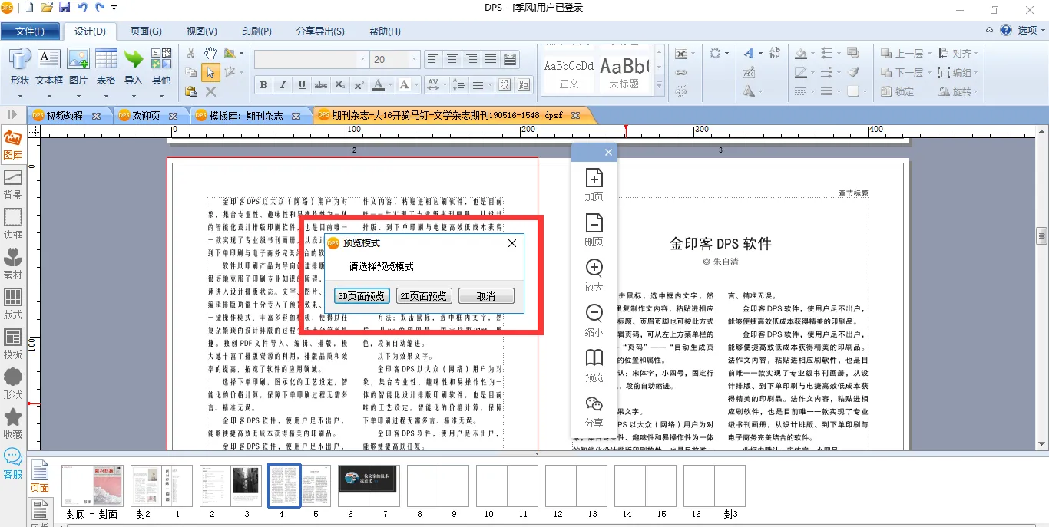Expand the font size dropdown showing 20
Screen dimensions: 1049x527
point(415,59)
